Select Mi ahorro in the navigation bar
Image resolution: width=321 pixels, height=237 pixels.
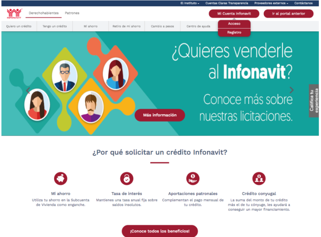click(x=91, y=26)
